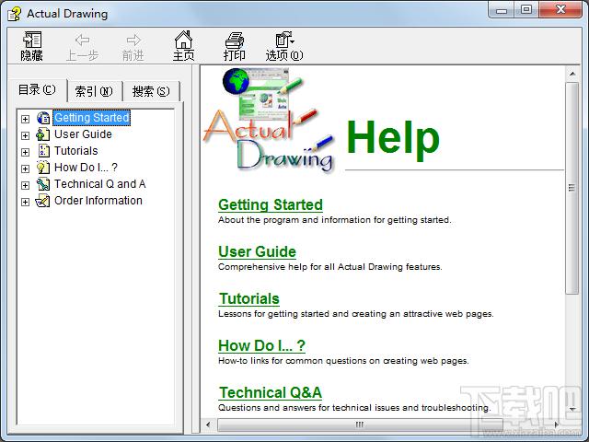Click the 上一步 (Back) arrow icon

click(82, 40)
